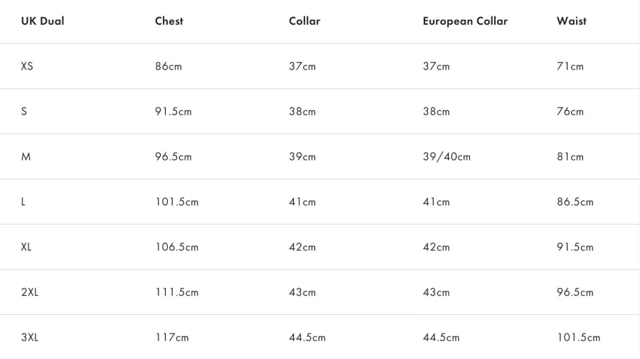
Task: Click the 86cm chest value
Action: point(168,66)
